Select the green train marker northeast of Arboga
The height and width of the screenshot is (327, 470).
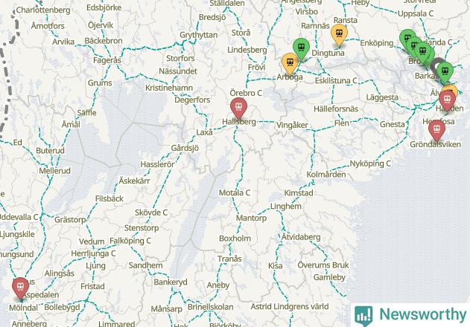coord(301,48)
